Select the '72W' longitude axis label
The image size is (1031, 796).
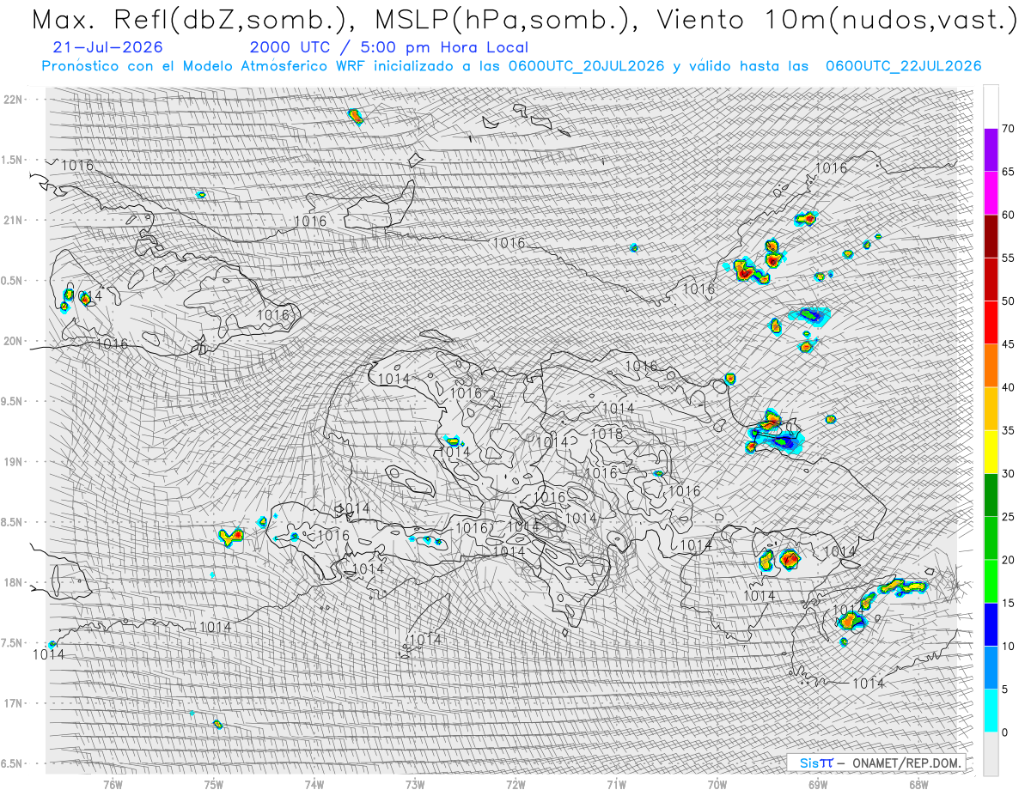515,784
